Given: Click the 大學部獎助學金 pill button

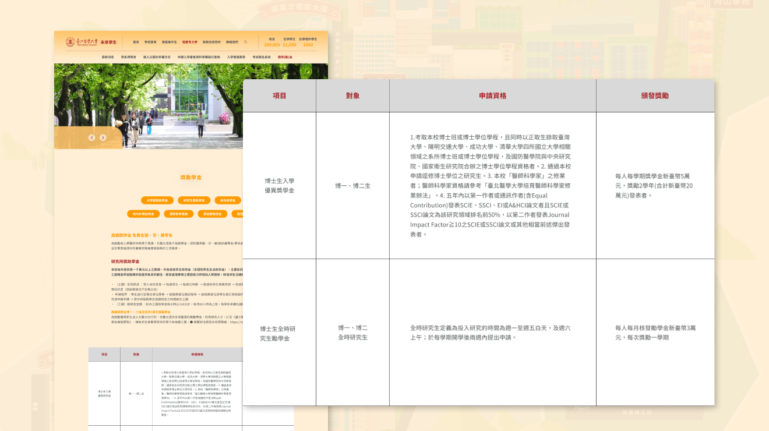Looking at the screenshot, I should click(x=157, y=200).
